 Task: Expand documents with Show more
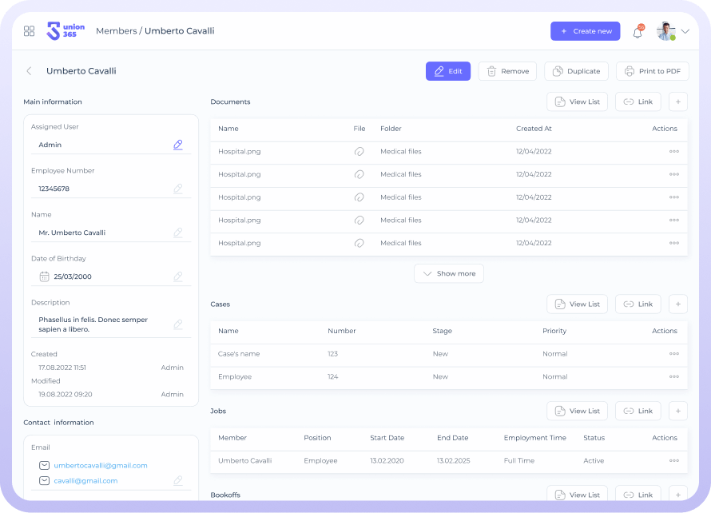click(448, 273)
